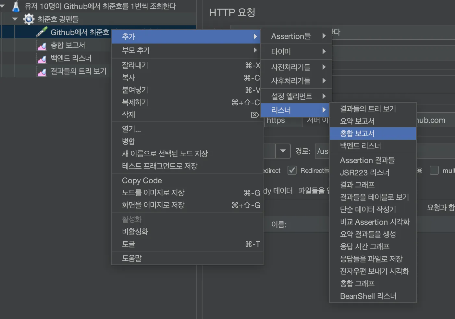Viewport: 455px width, 319px height.
Task: Click 비활성화 in context menu
Action: (135, 232)
